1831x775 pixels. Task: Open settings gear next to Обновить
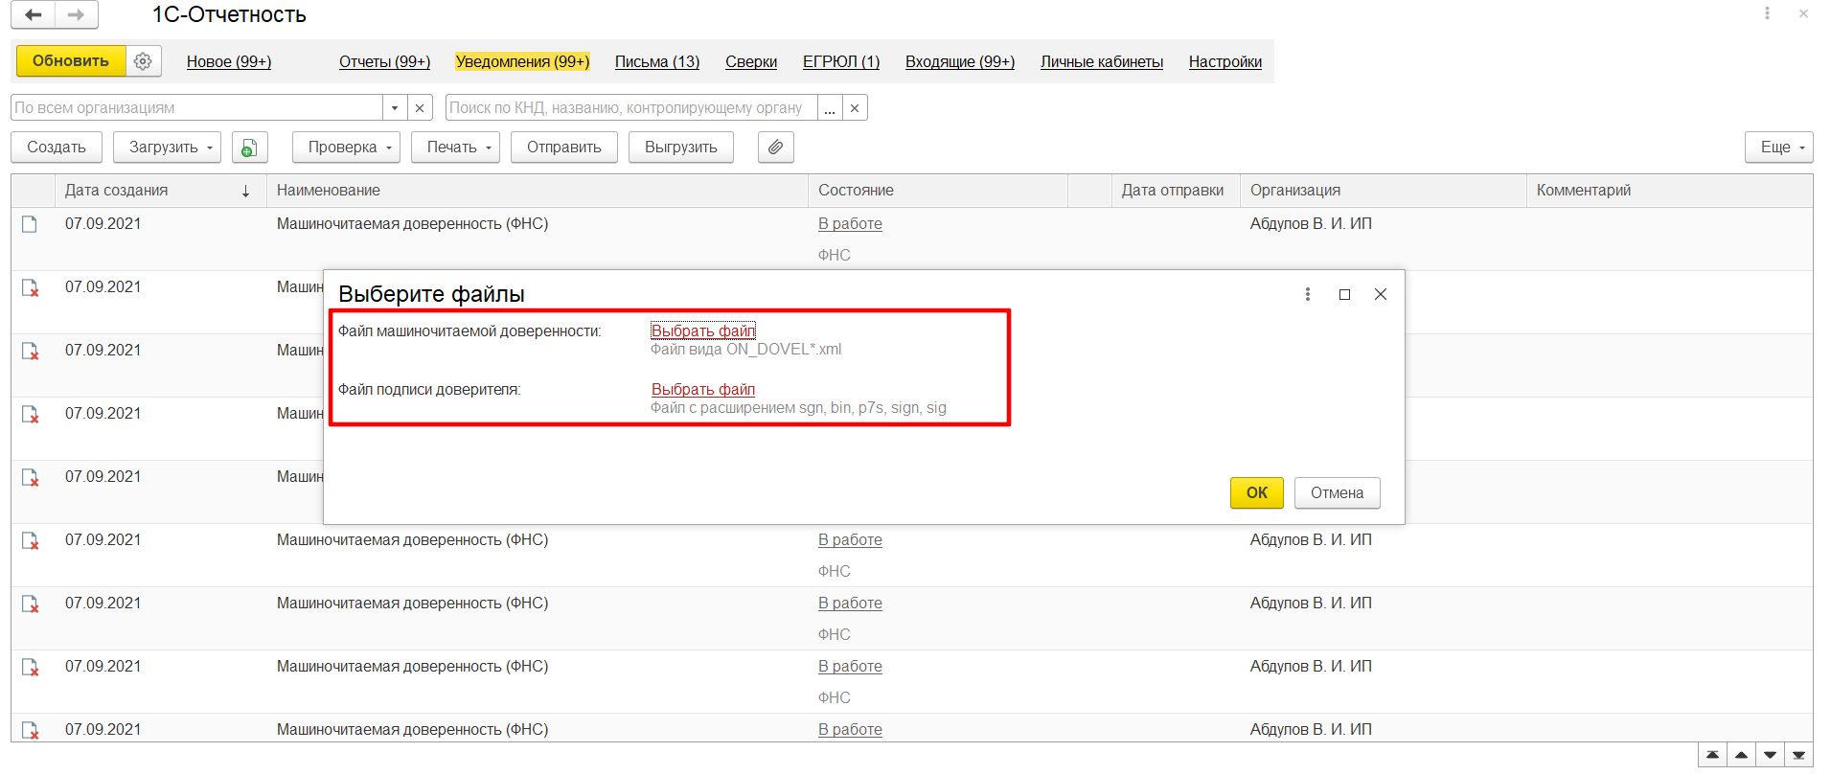[x=143, y=61]
